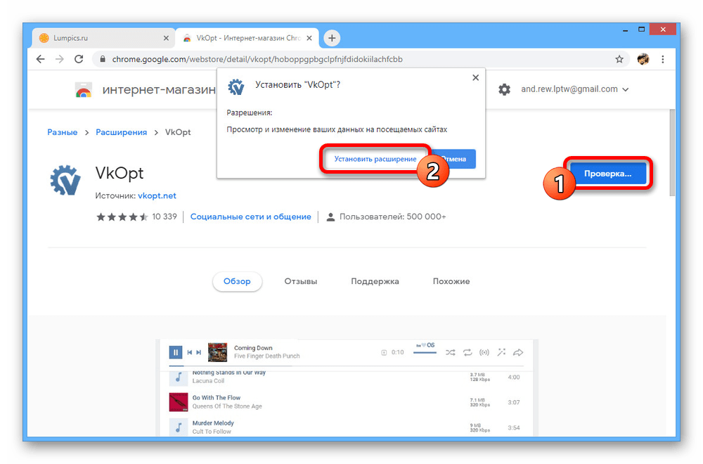Close the install VkOpt dialog

476,77
